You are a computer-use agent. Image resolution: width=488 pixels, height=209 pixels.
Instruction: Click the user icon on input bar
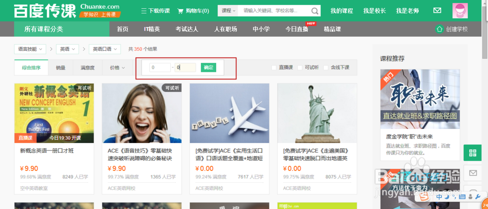click(x=470, y=197)
